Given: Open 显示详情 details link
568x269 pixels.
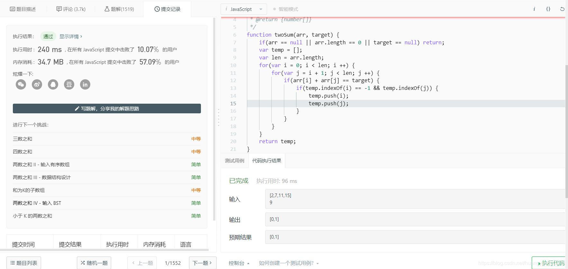Looking at the screenshot, I should pos(71,36).
